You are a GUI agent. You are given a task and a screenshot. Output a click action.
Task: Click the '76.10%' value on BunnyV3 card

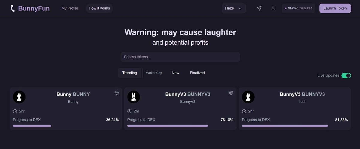[x=227, y=120]
